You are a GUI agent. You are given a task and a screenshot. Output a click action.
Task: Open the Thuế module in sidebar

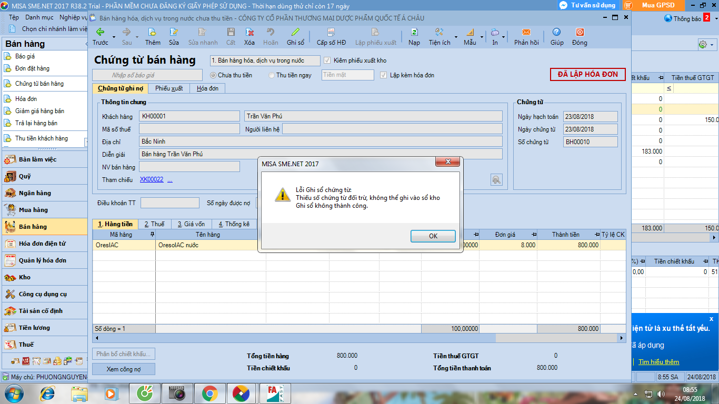[45, 345]
